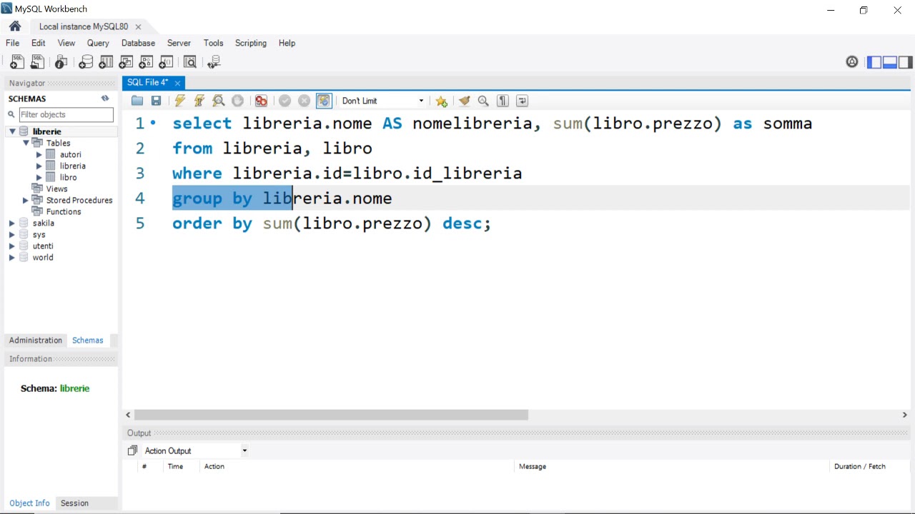The height and width of the screenshot is (514, 915).
Task: Switch to the Object Info tab
Action: tap(29, 503)
